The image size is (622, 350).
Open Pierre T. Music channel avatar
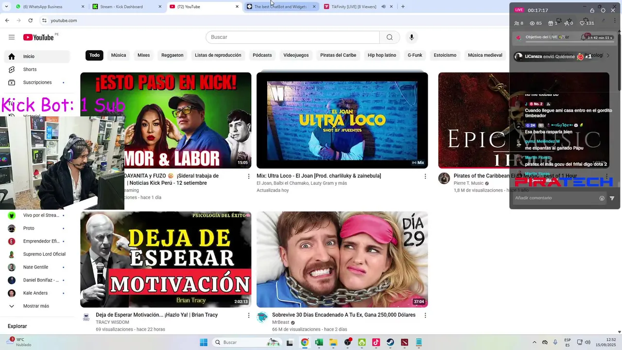point(444,178)
